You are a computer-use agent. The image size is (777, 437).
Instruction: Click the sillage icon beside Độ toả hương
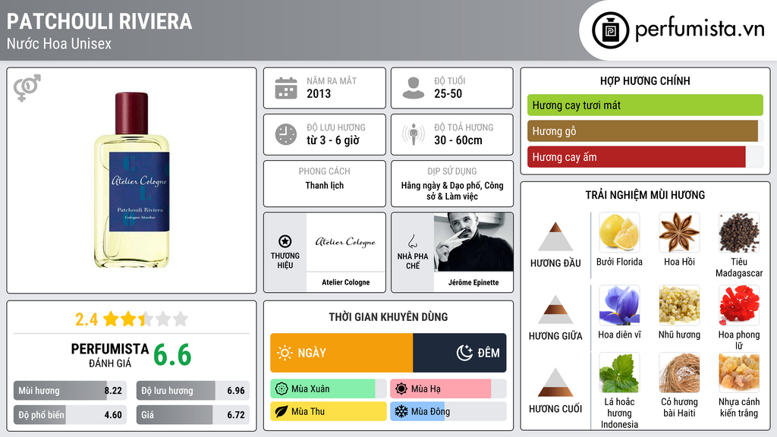tap(414, 134)
